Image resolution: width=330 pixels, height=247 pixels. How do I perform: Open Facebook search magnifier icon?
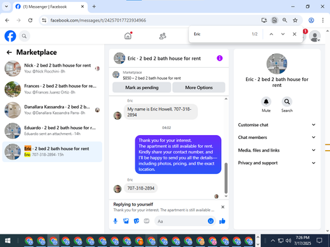pyautogui.click(x=24, y=36)
